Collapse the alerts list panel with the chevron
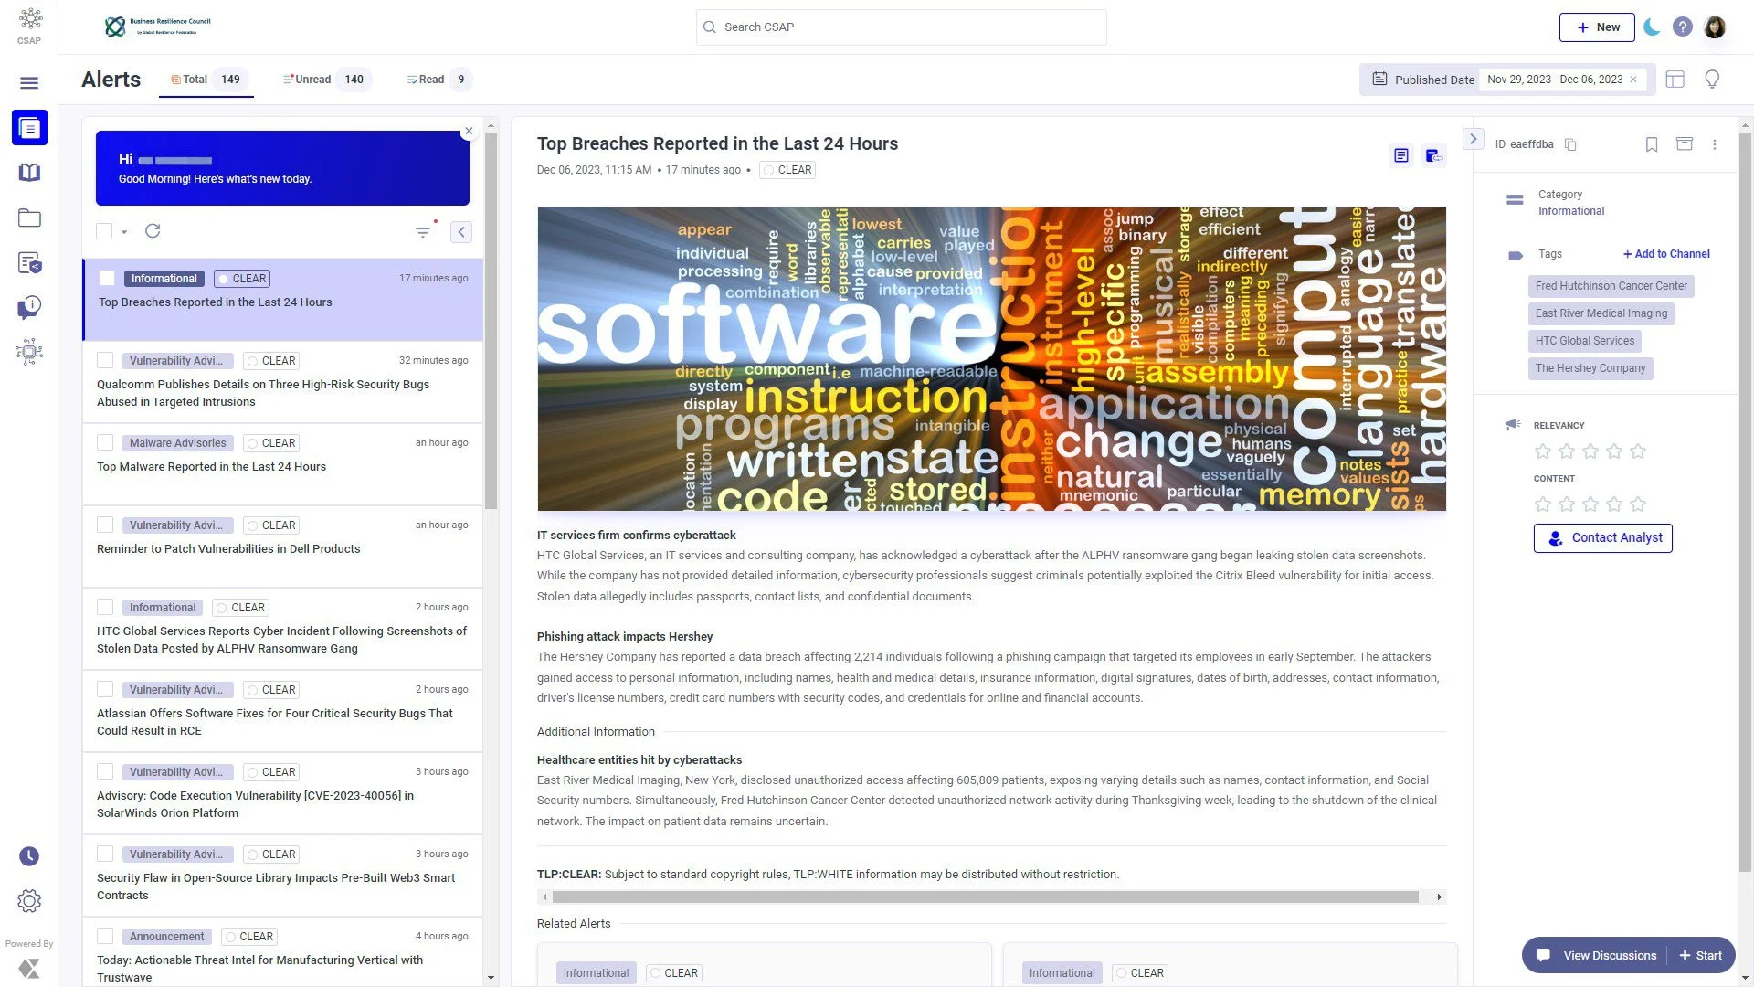 461,232
